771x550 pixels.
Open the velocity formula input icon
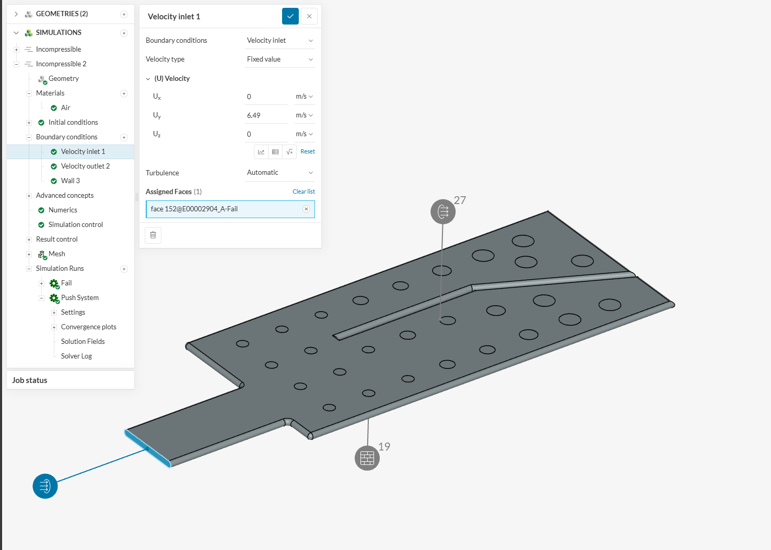click(x=289, y=152)
